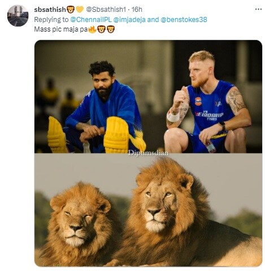Select the "Mass pic maja pa" tweet text
265x272 pixels.
(61, 29)
